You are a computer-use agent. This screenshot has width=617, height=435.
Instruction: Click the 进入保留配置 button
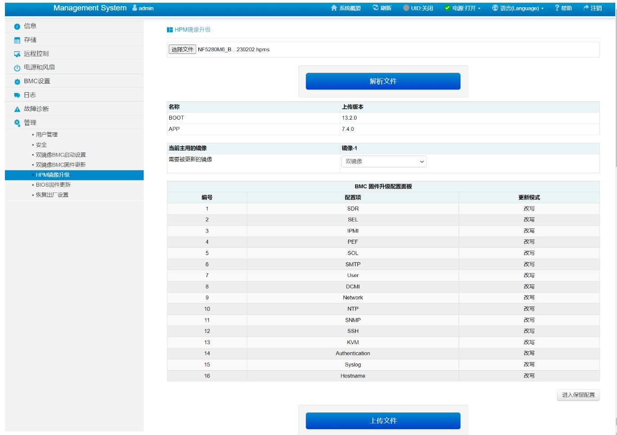pos(578,395)
